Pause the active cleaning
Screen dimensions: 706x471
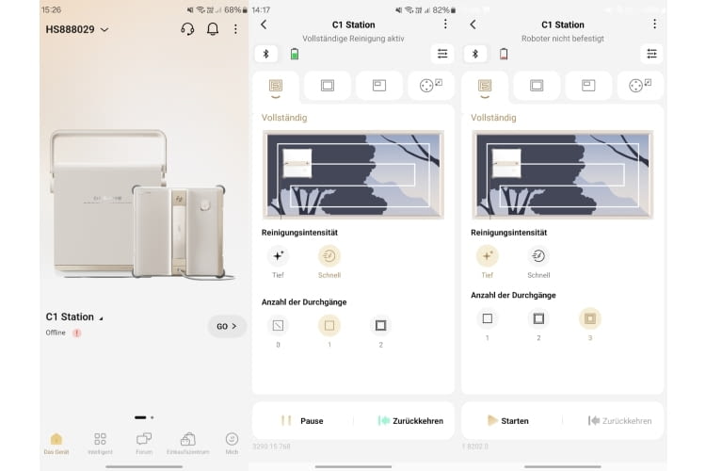[302, 421]
